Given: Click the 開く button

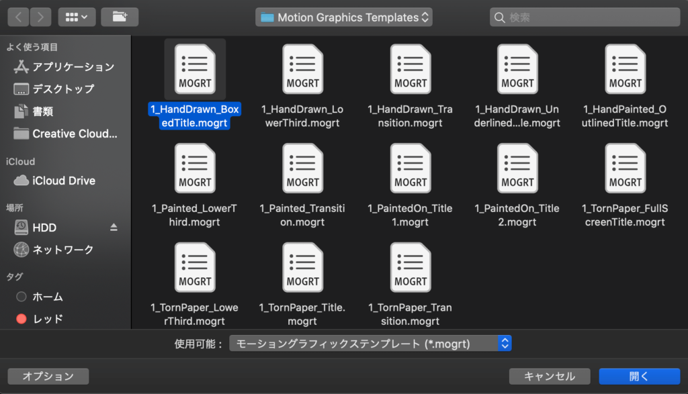Looking at the screenshot, I should pyautogui.click(x=640, y=376).
